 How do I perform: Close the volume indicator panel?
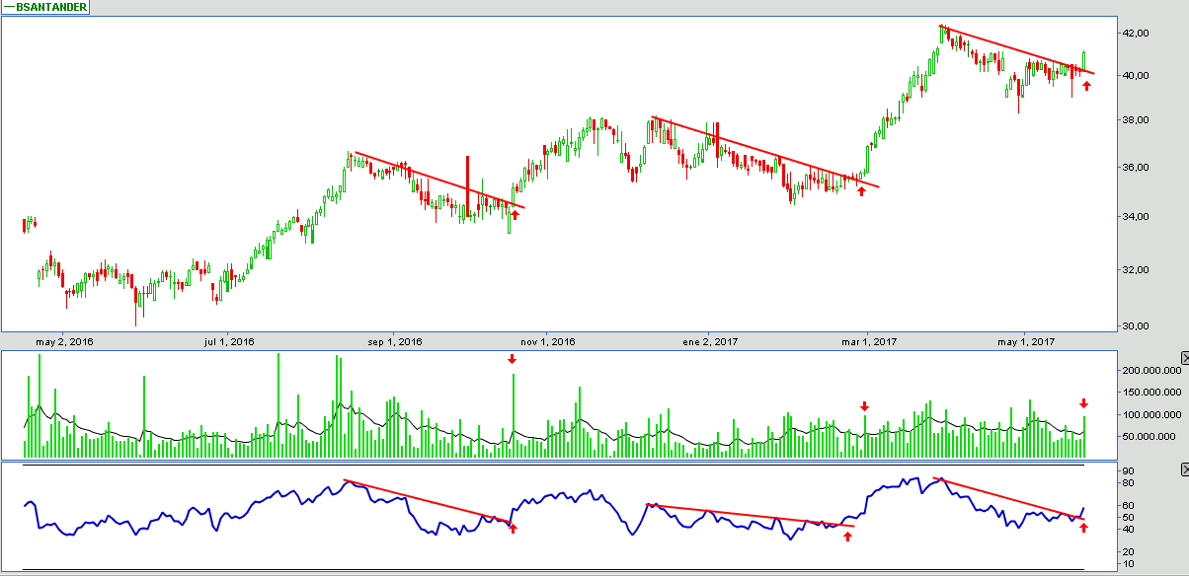coord(1184,357)
